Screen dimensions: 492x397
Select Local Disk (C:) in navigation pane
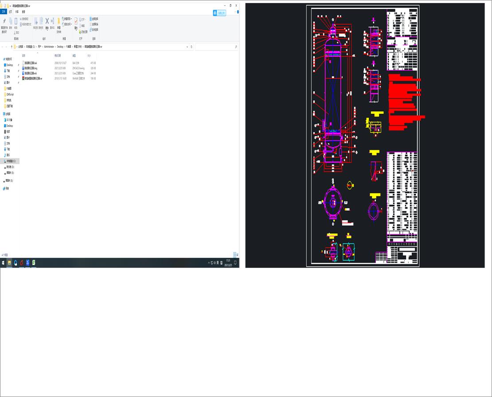10,161
